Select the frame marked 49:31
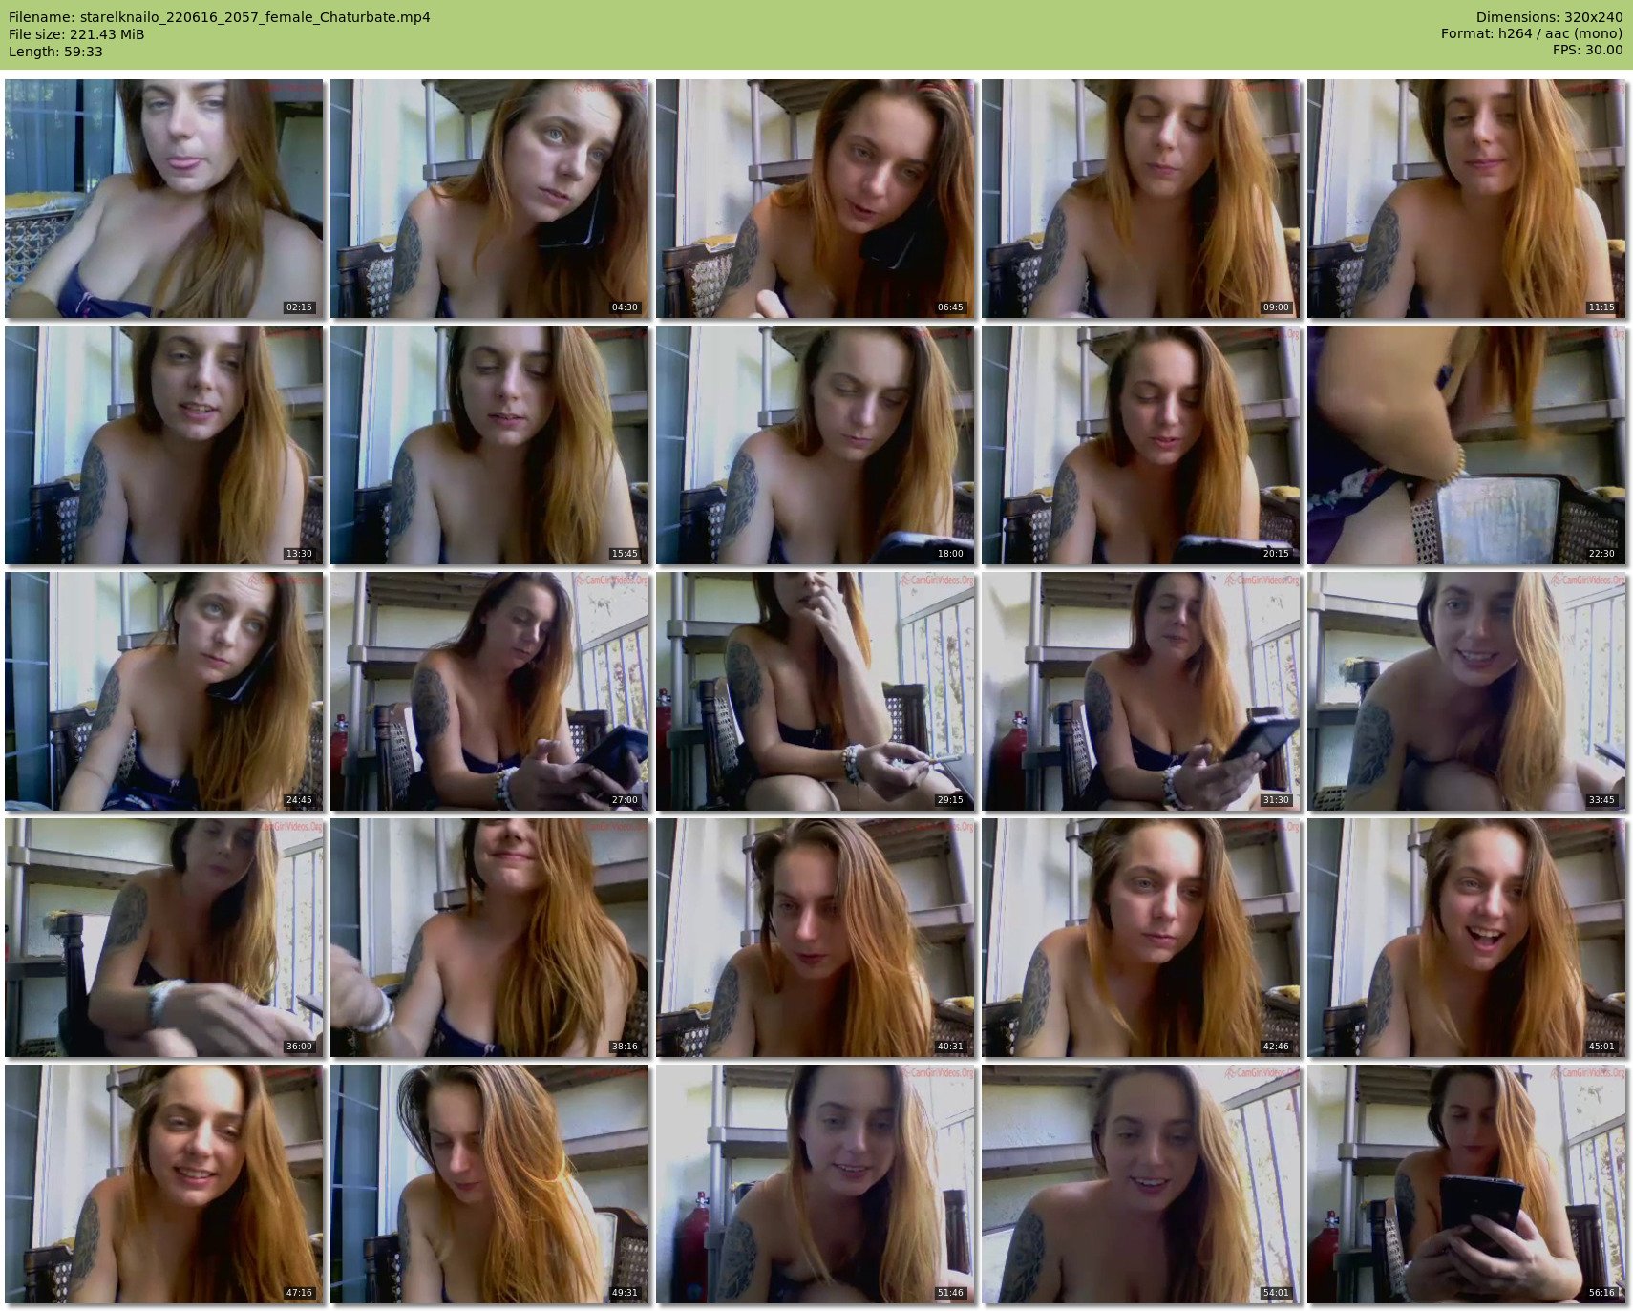 [490, 1184]
